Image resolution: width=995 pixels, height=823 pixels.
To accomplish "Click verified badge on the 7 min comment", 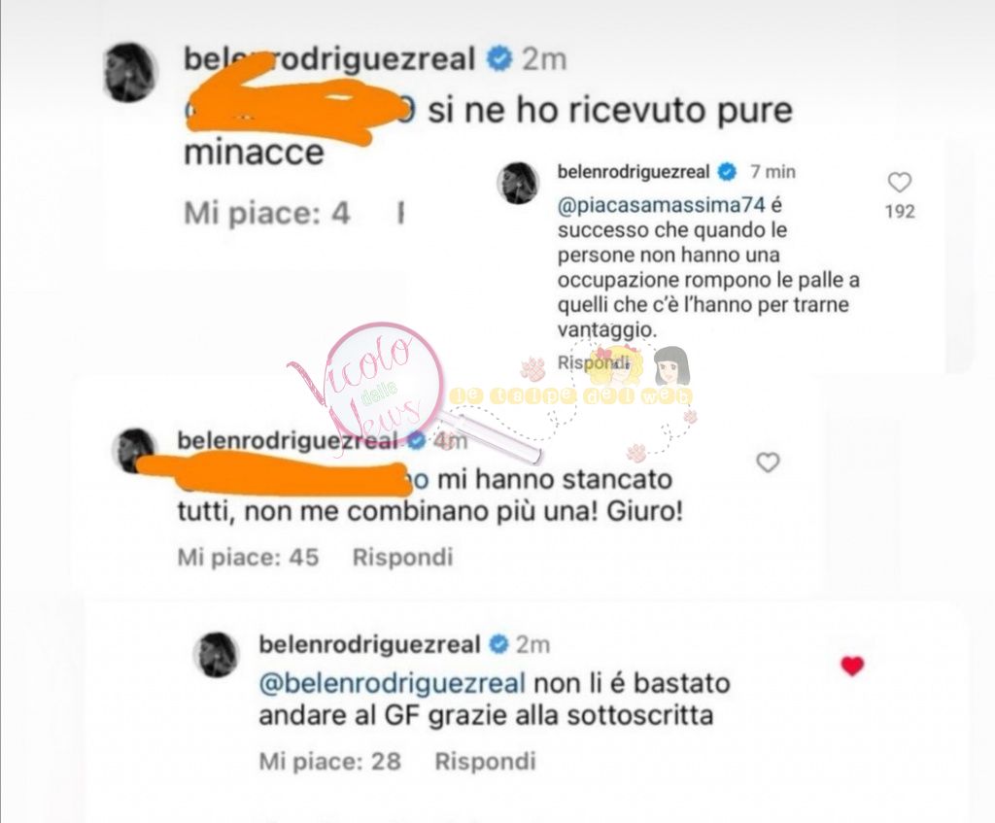I will click(727, 172).
